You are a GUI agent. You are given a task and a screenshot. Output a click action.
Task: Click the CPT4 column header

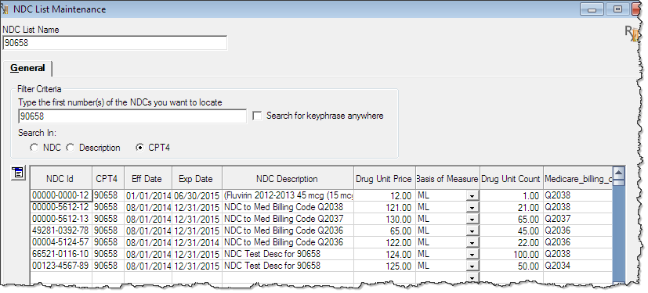point(108,178)
